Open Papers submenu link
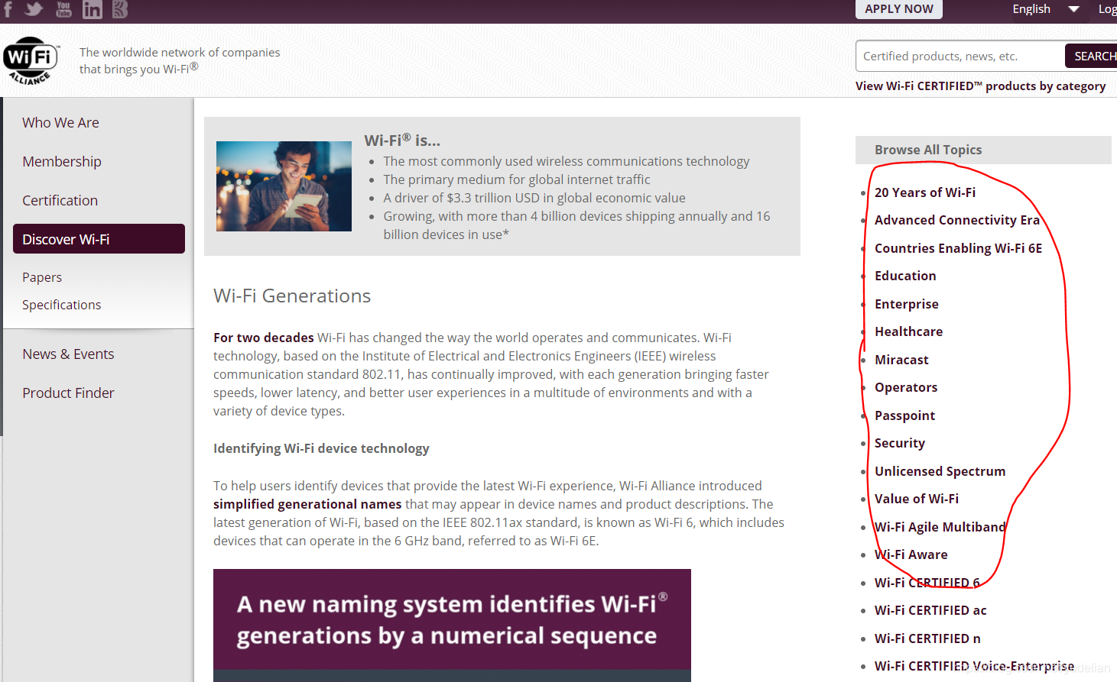Screen dimensions: 1117x682 point(42,277)
